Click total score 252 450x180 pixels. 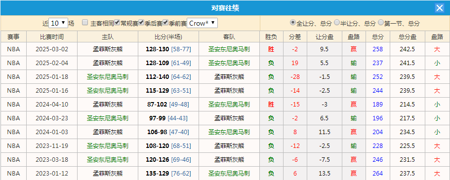click(378, 77)
